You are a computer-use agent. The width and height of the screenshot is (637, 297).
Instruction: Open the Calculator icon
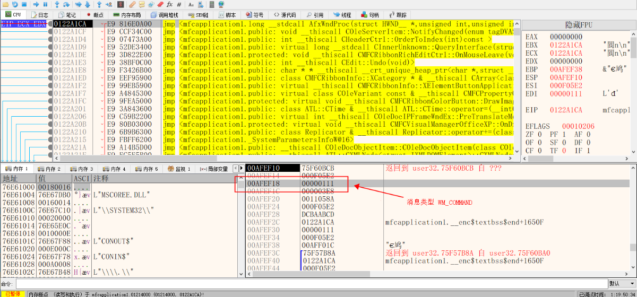pyautogui.click(x=212, y=4)
